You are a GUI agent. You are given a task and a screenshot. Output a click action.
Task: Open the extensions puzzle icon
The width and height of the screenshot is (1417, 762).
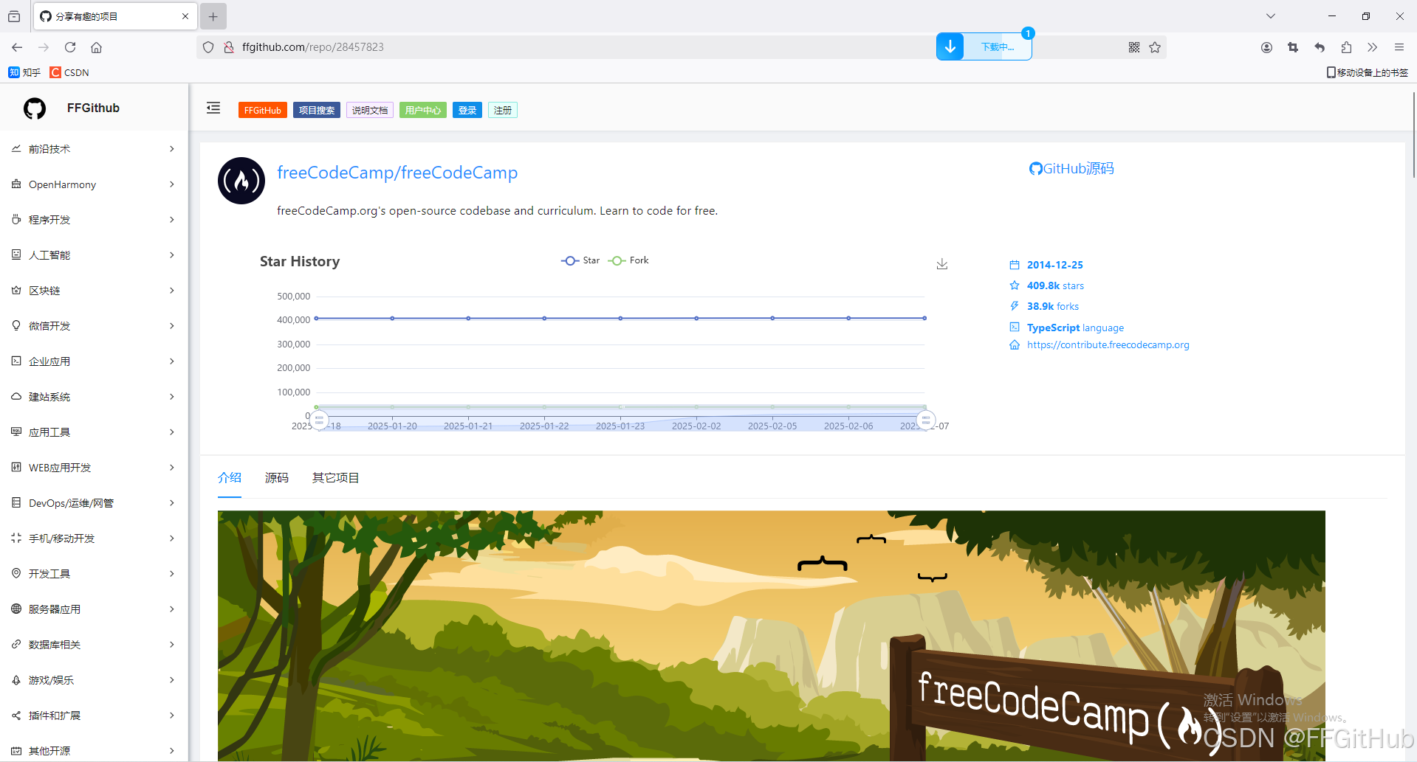[1346, 47]
